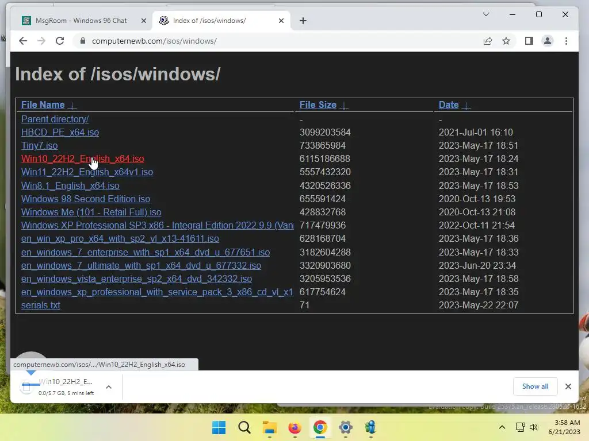Open the Parent directory link
The height and width of the screenshot is (441, 589).
click(x=55, y=119)
